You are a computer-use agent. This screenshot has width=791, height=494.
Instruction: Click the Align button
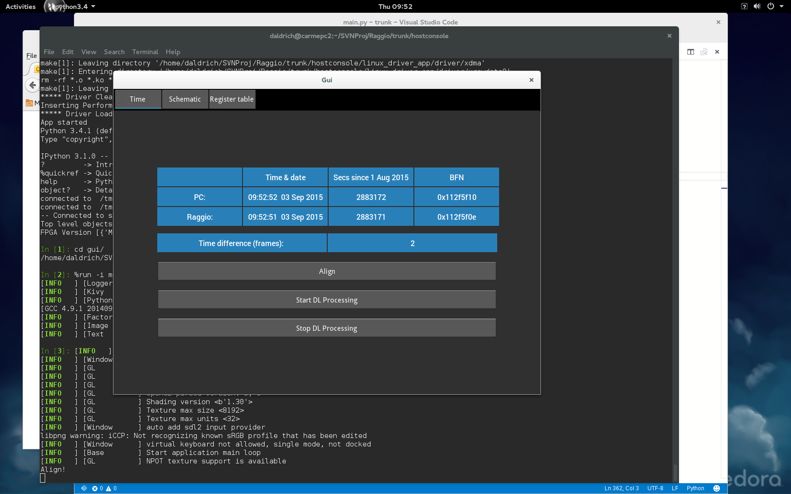327,271
